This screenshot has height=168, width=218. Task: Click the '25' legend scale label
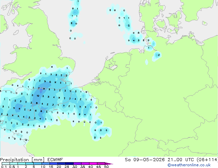pyautogui.click(x=67, y=167)
